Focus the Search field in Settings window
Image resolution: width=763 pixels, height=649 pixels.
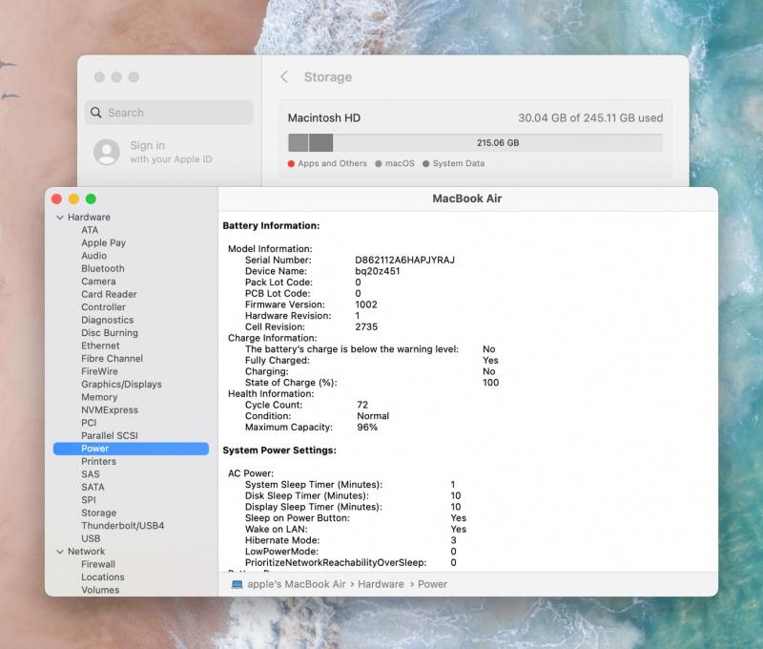point(170,113)
